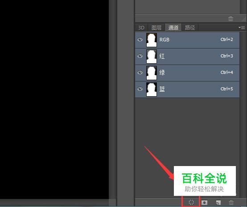Select channel named RGB

[165, 40]
